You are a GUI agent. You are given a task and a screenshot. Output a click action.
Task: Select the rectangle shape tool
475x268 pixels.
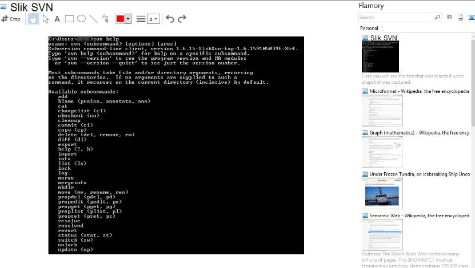69,19
